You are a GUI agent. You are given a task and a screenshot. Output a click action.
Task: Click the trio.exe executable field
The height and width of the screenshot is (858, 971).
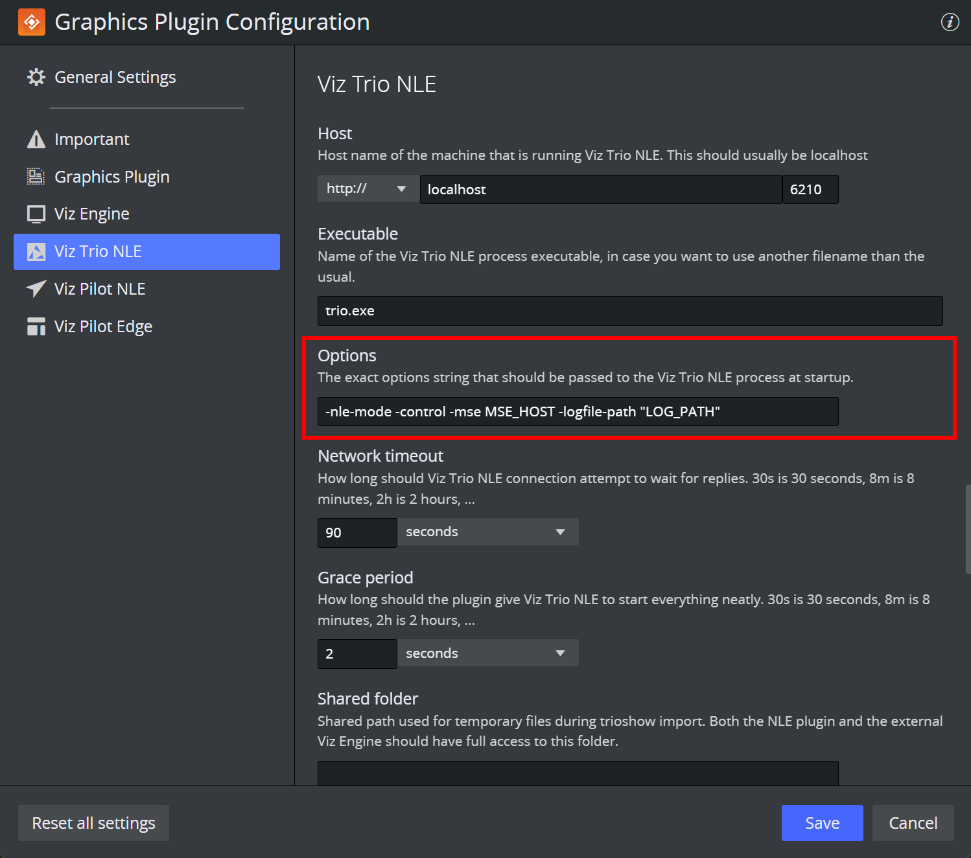tap(629, 311)
